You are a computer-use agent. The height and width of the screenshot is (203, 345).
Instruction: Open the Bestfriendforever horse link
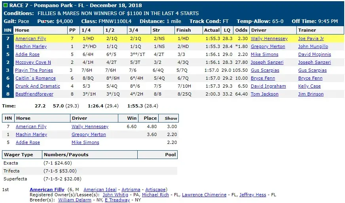34,94
